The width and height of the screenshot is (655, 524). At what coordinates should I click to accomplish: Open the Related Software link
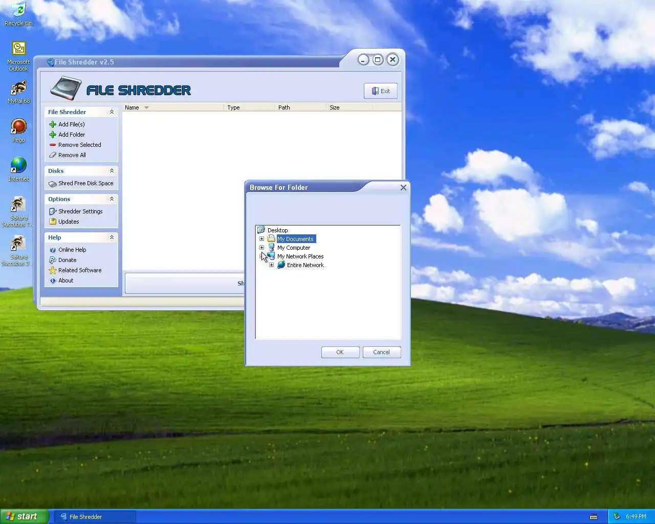point(80,270)
